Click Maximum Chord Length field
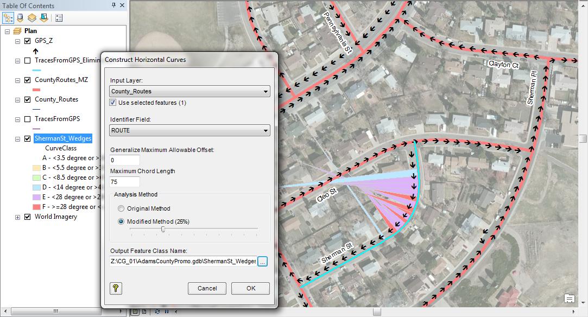The image size is (588, 317). click(125, 182)
